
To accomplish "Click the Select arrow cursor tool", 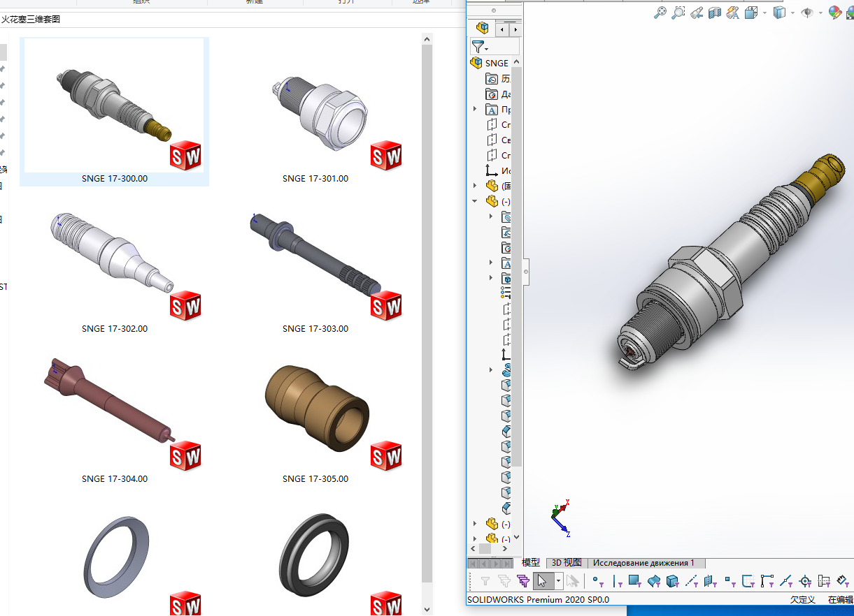I will pyautogui.click(x=542, y=581).
